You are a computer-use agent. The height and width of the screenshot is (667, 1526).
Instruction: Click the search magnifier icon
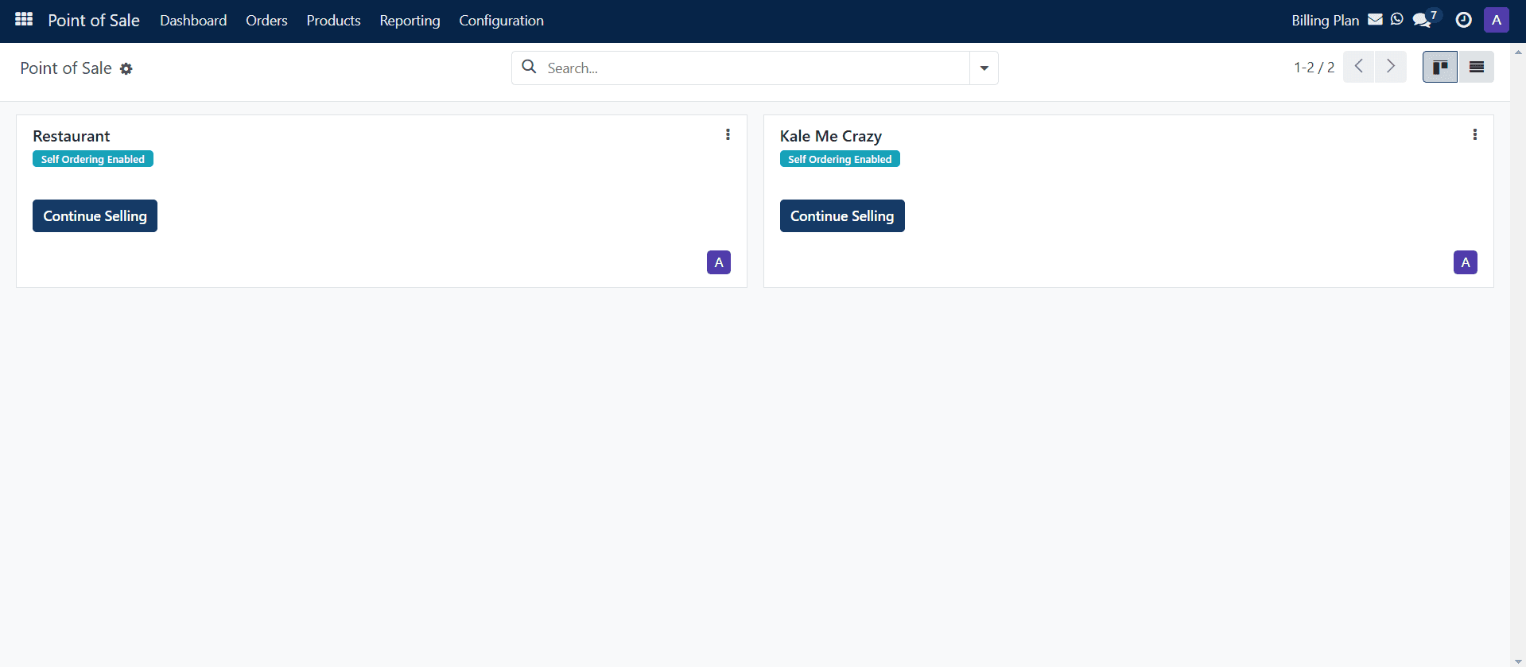tap(529, 68)
